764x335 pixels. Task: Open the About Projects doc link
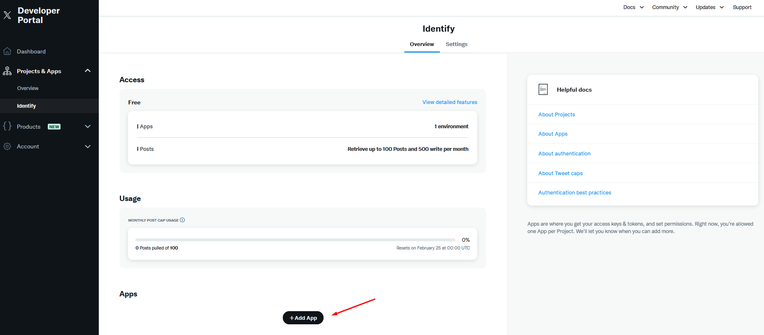click(x=557, y=115)
